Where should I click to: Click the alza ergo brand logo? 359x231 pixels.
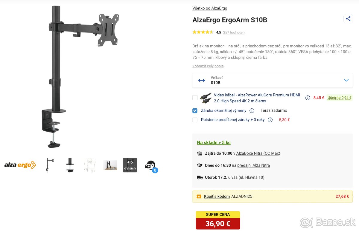20,165
